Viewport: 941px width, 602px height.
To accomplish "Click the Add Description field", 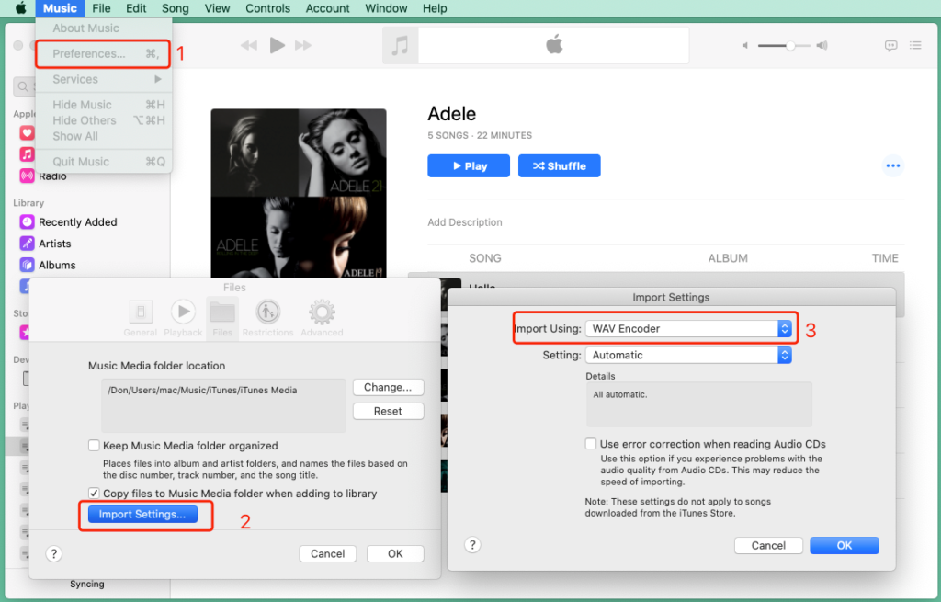I will click(x=464, y=221).
